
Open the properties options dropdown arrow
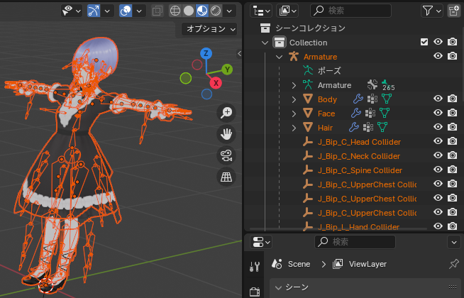tap(454, 242)
